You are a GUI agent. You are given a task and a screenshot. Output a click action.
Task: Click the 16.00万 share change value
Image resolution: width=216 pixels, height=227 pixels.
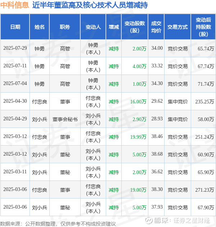coord(138,102)
